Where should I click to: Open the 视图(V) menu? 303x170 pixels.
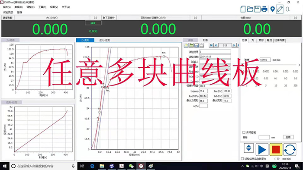click(x=54, y=7)
